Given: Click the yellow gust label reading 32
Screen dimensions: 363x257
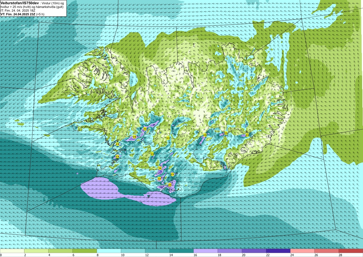Looking at the screenshot, I should click(159, 179).
